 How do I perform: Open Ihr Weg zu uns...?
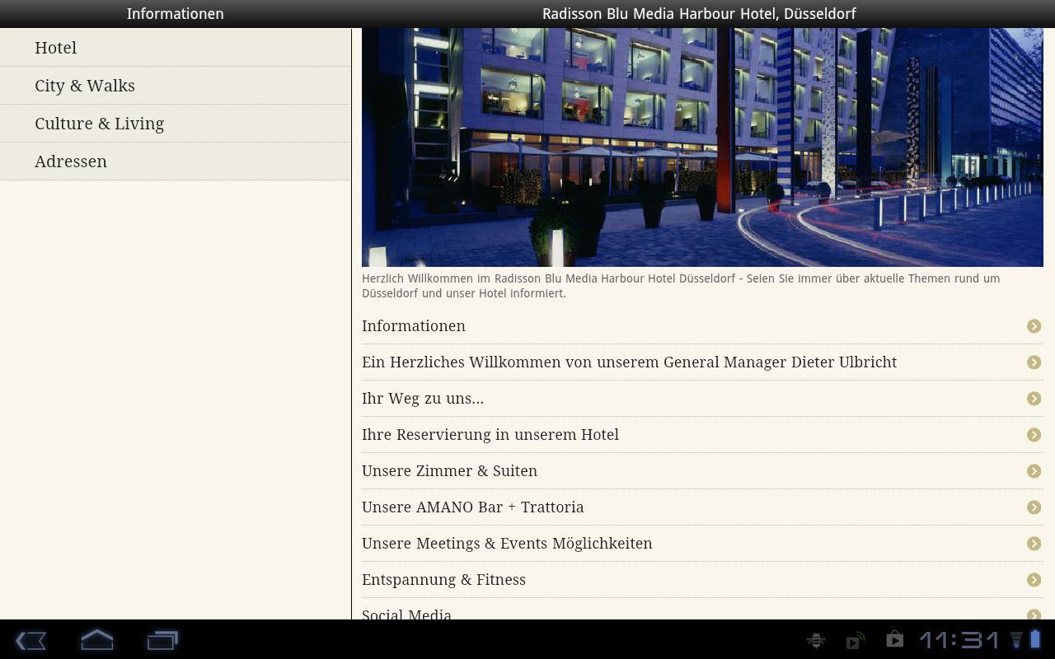(702, 399)
